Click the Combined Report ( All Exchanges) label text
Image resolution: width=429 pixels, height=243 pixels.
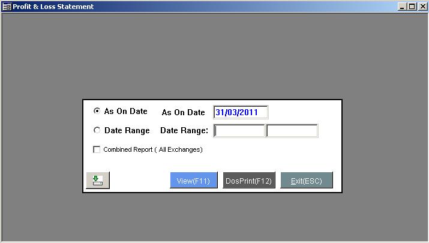point(152,149)
